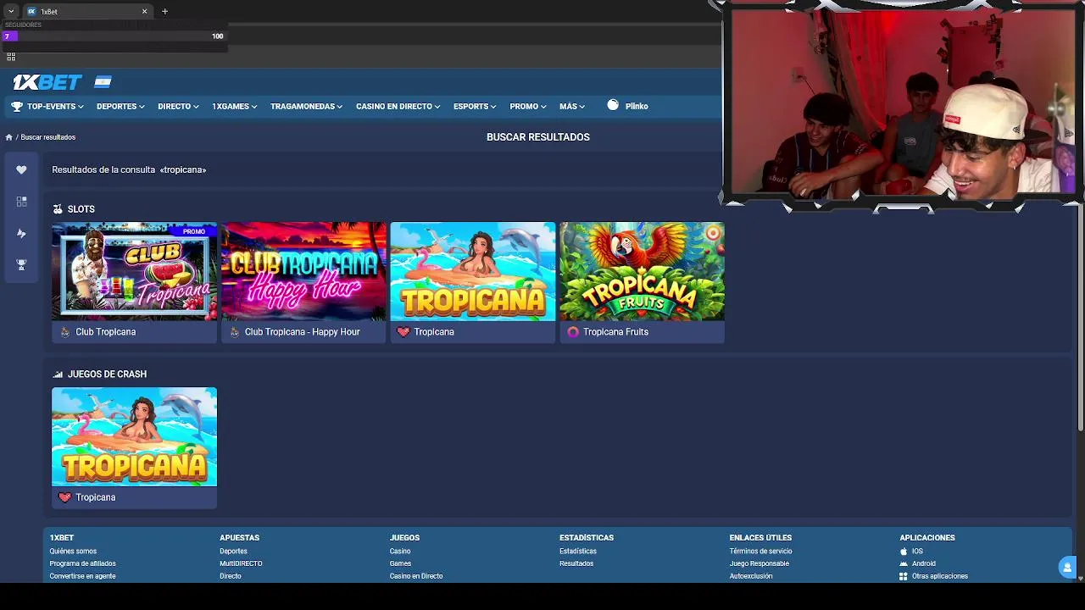Image resolution: width=1085 pixels, height=610 pixels.
Task: Expand the ESPORTS dropdown
Action: [x=475, y=106]
